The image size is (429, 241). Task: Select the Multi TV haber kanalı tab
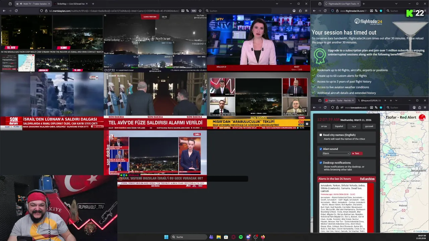click(x=33, y=4)
